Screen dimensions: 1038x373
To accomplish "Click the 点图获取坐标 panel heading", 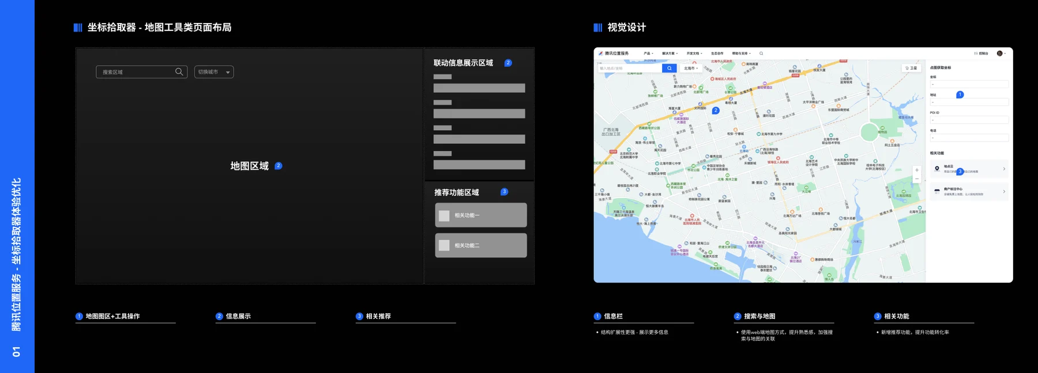I will [941, 67].
